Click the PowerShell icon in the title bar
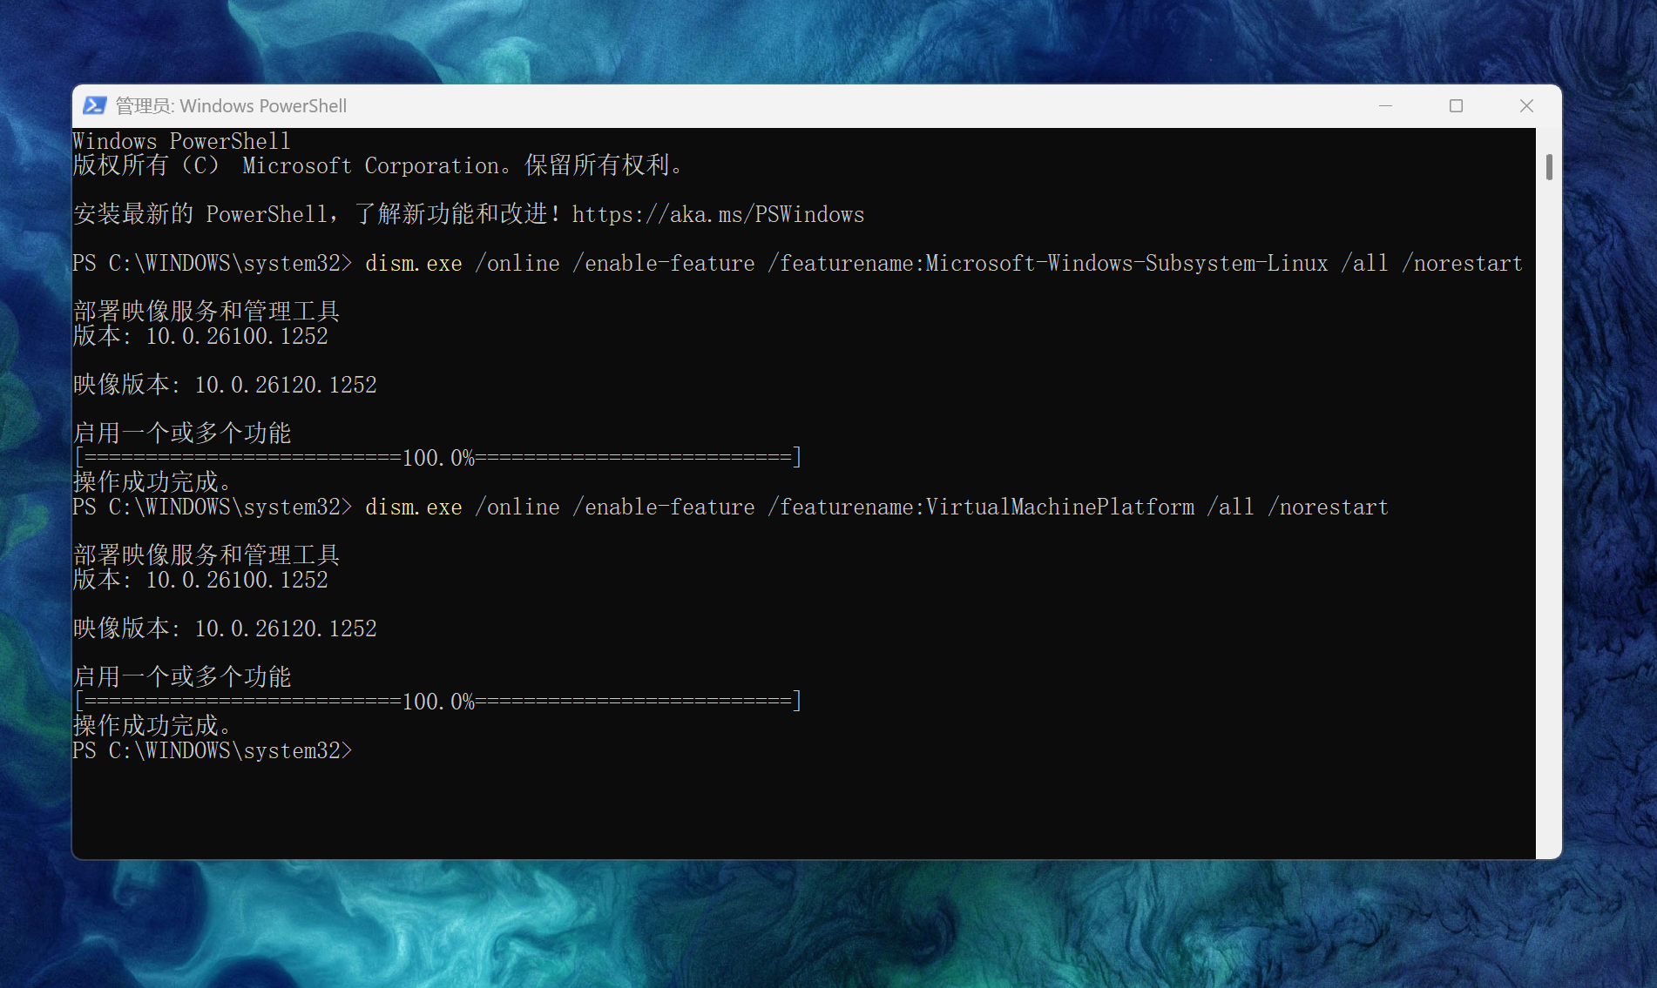Viewport: 1657px width, 988px height. tap(94, 106)
